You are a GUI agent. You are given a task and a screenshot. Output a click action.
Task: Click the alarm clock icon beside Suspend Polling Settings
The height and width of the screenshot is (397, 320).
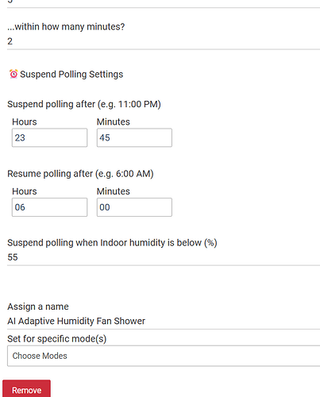coord(13,74)
